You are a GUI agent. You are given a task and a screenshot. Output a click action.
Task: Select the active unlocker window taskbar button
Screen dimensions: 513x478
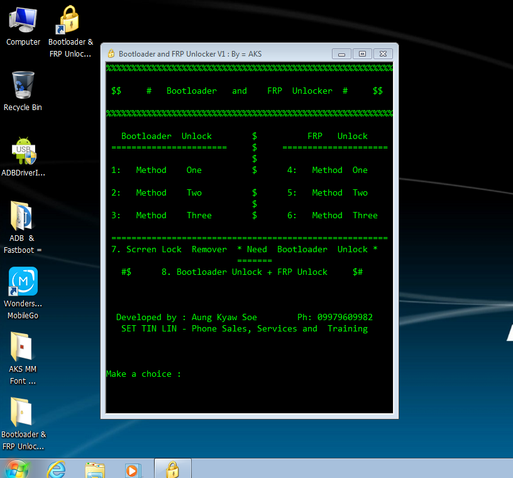click(x=172, y=469)
